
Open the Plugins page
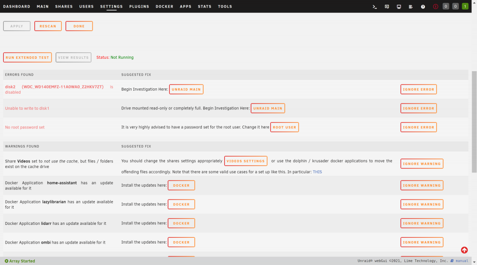pos(139,6)
